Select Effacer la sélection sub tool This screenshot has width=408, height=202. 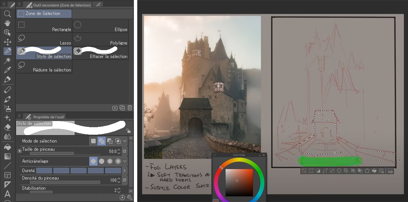point(100,53)
